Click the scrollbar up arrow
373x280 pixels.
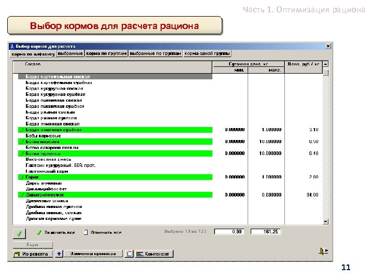tap(326, 64)
